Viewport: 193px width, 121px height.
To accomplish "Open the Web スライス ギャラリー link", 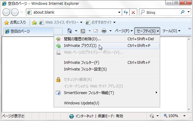I will click(x=59, y=22).
